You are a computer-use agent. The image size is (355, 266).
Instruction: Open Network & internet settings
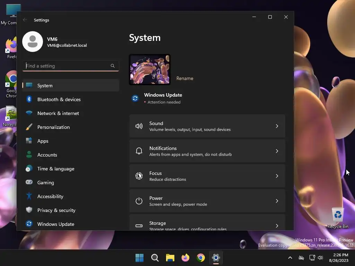point(71,113)
